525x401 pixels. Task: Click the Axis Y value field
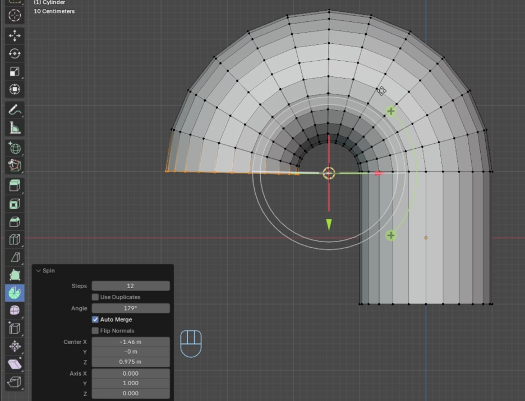click(131, 384)
